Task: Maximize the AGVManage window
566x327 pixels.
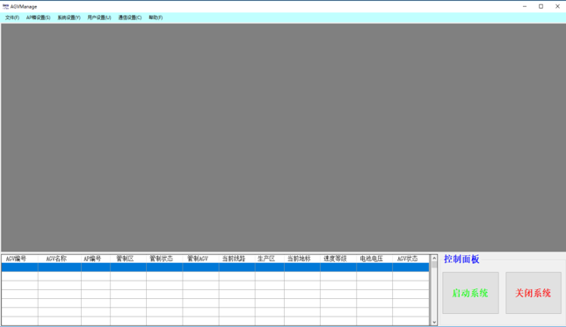Action: point(541,6)
